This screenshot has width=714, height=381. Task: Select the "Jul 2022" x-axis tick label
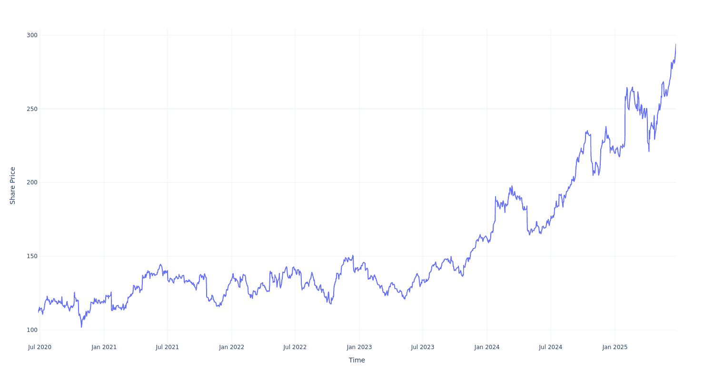coord(295,347)
